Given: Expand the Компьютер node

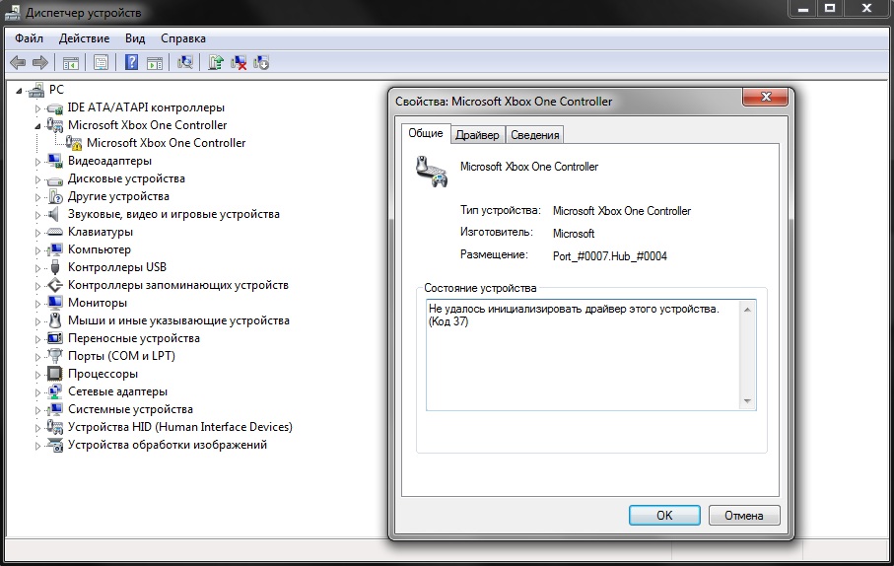Looking at the screenshot, I should click(x=37, y=250).
